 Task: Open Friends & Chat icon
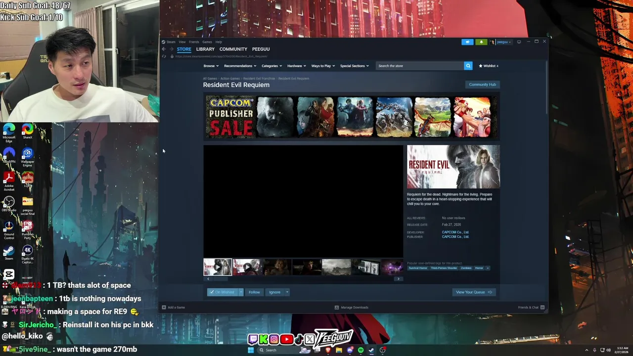[x=543, y=308]
